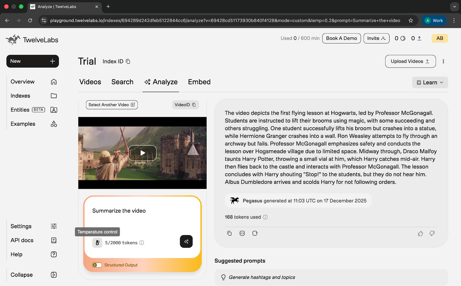461x286 pixels.
Task: Open Chrome three-dot menu
Action: pyautogui.click(x=454, y=20)
